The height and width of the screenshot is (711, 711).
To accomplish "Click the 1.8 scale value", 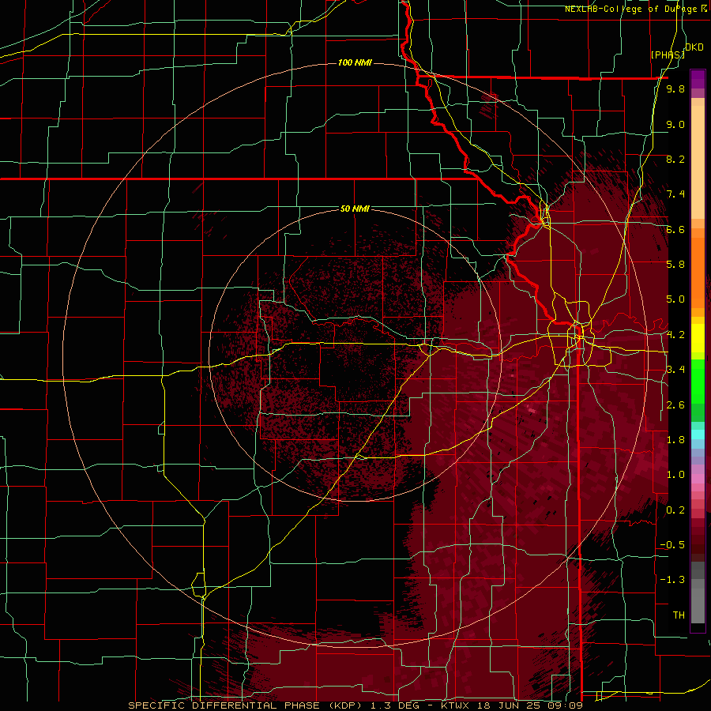I will coord(675,439).
